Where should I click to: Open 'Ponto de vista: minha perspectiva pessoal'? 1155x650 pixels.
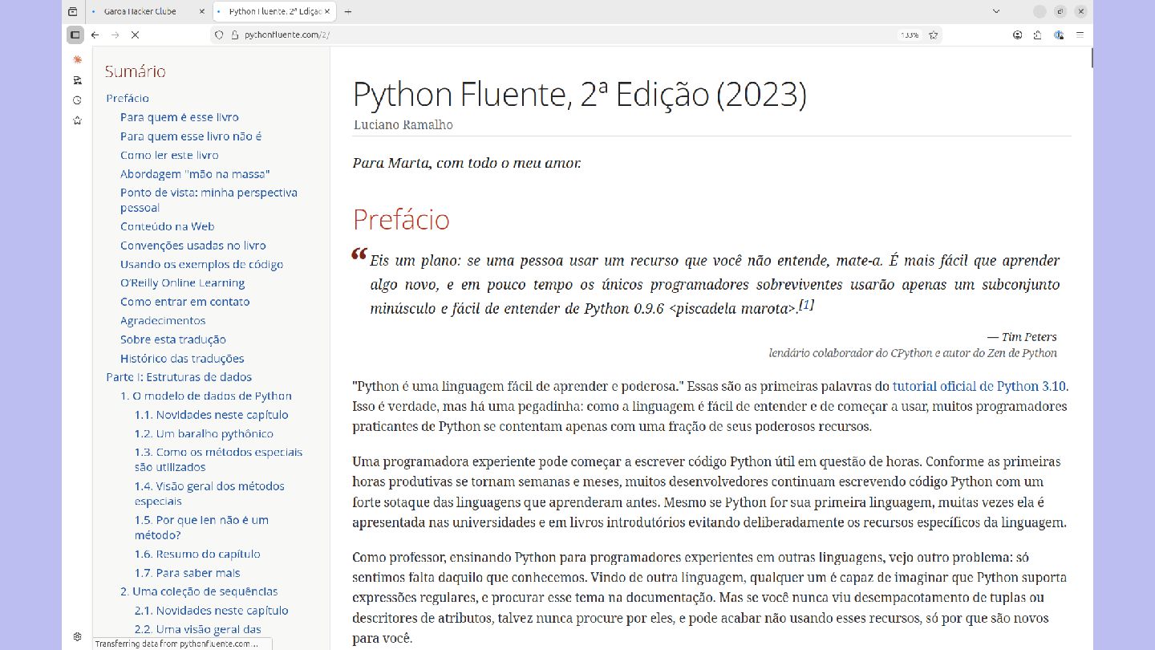209,200
